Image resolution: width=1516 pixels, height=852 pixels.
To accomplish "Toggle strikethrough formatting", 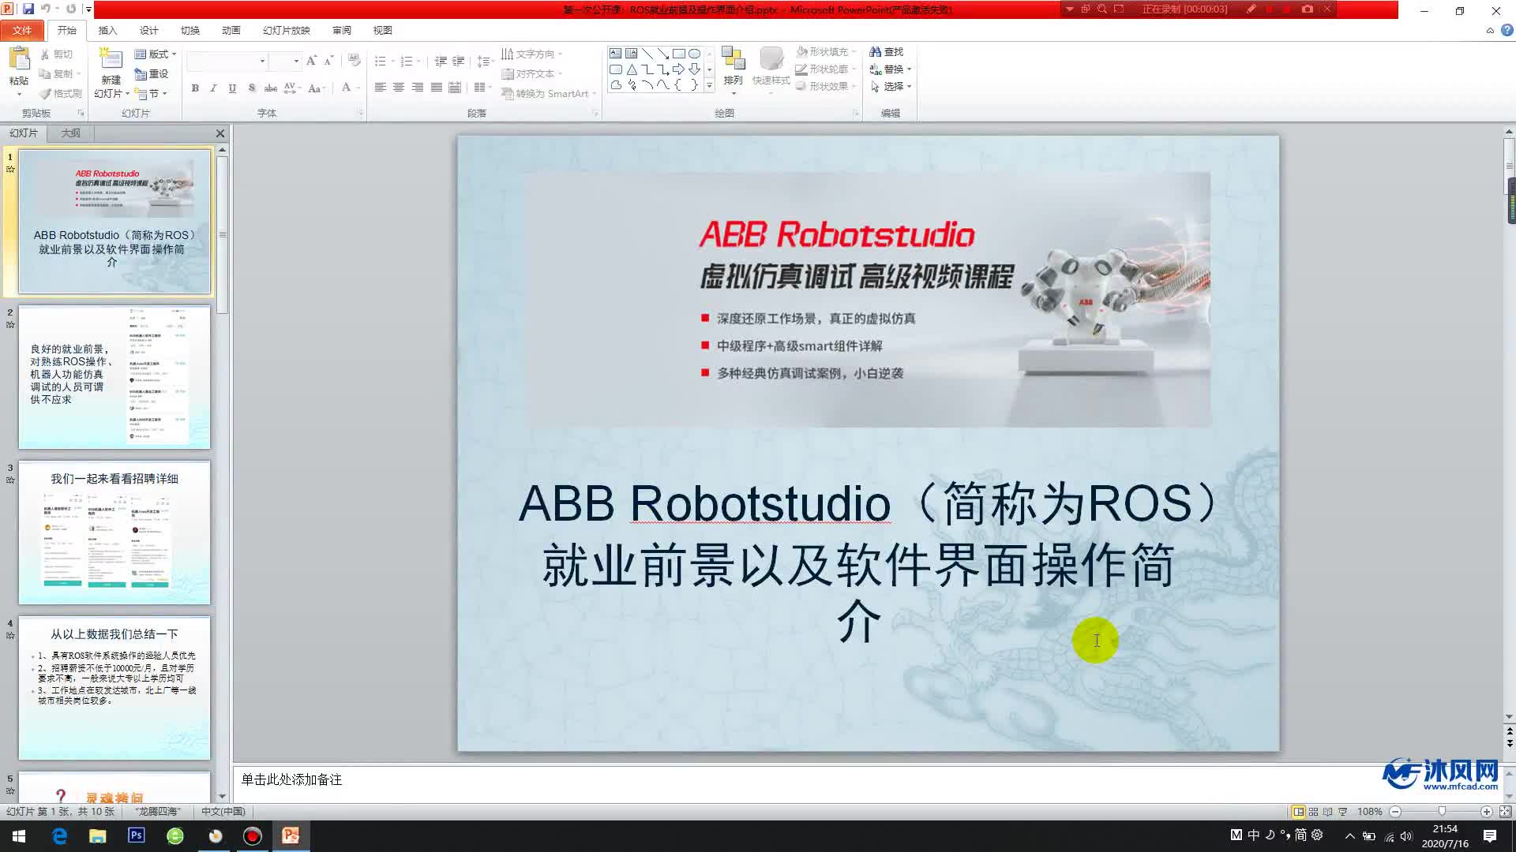I will pyautogui.click(x=270, y=88).
